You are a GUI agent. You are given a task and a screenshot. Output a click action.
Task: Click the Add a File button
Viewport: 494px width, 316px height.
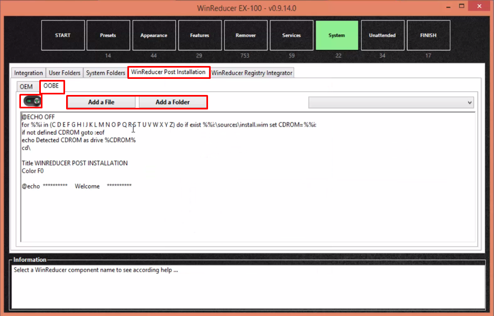tap(101, 102)
